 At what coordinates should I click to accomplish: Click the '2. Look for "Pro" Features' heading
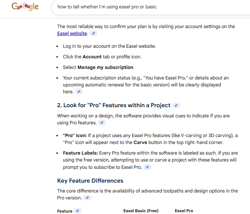point(114,105)
